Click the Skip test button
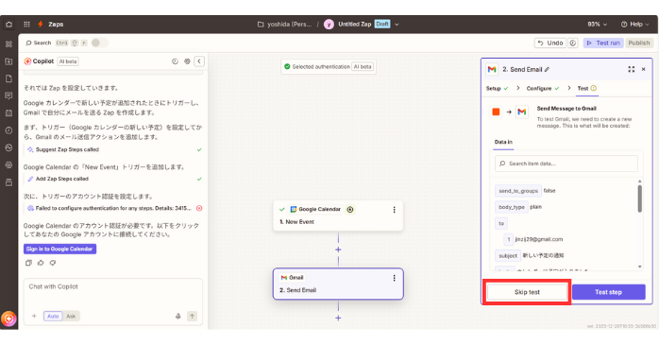This screenshot has height=345, width=659. coord(527,292)
